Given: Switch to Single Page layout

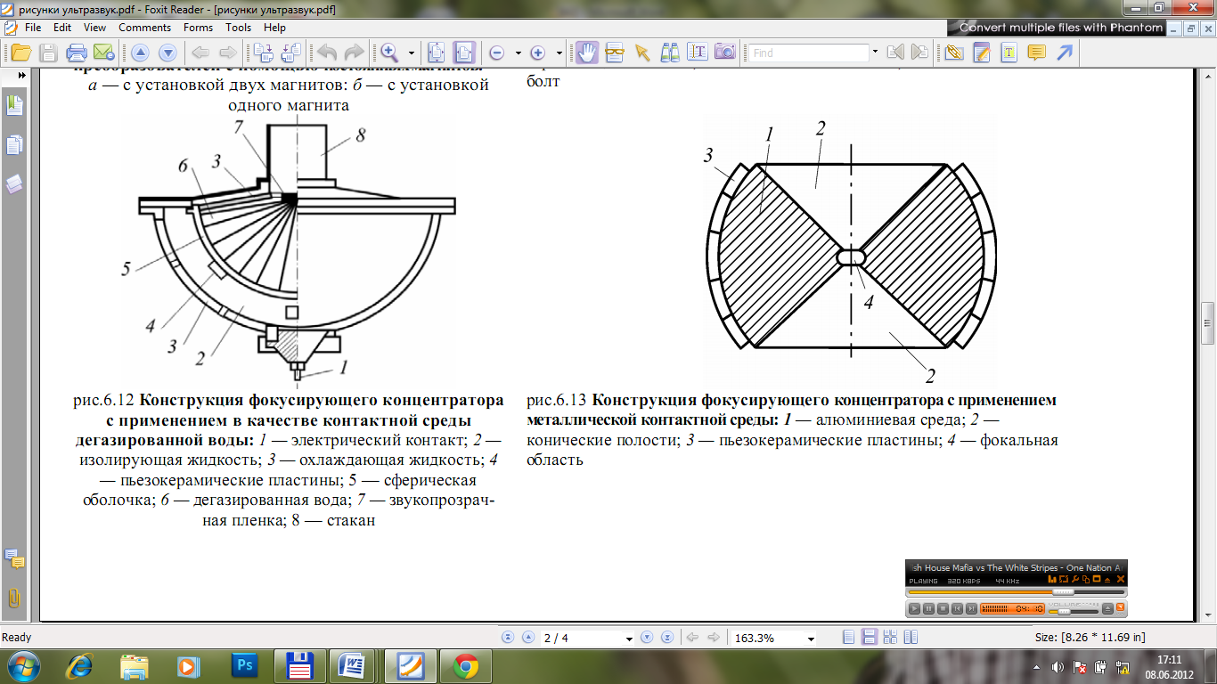Looking at the screenshot, I should coord(848,638).
